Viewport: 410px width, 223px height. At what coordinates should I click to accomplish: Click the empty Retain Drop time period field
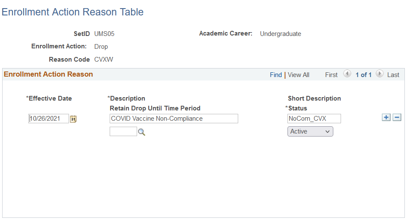coord(123,131)
